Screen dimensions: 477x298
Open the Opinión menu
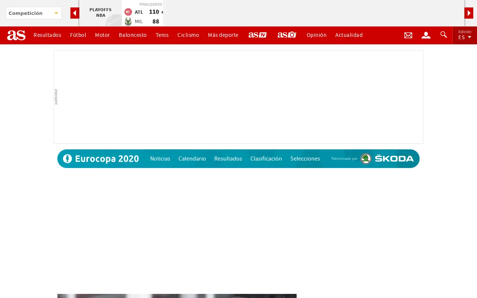coord(316,35)
